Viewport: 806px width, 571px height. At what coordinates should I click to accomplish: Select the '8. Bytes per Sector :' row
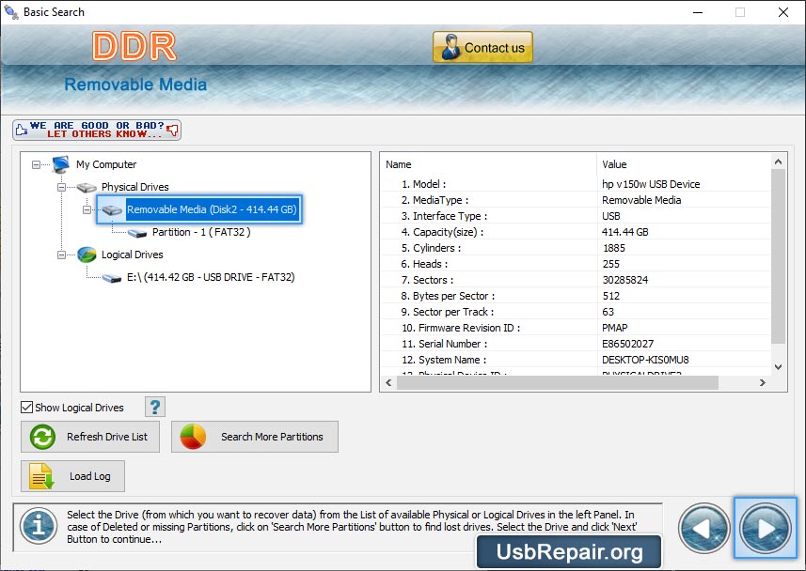pos(576,296)
